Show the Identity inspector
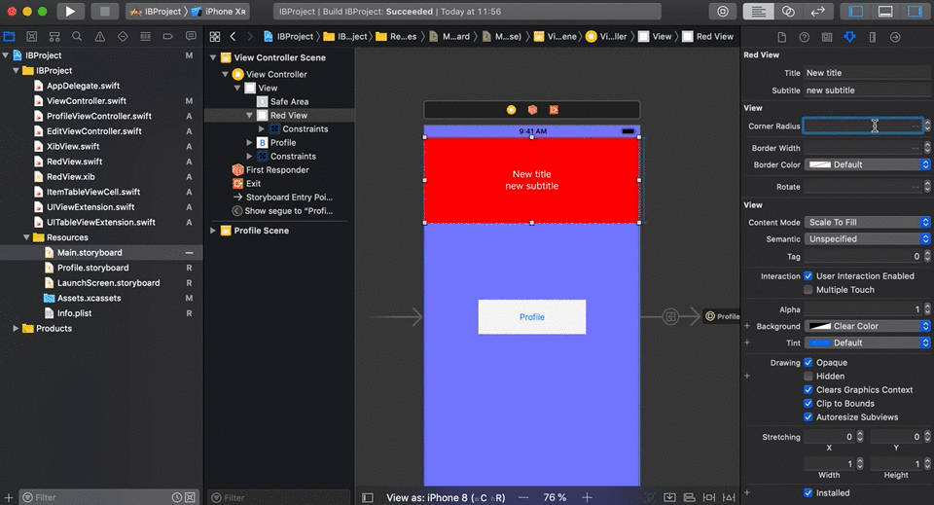This screenshot has width=934, height=505. [x=827, y=37]
